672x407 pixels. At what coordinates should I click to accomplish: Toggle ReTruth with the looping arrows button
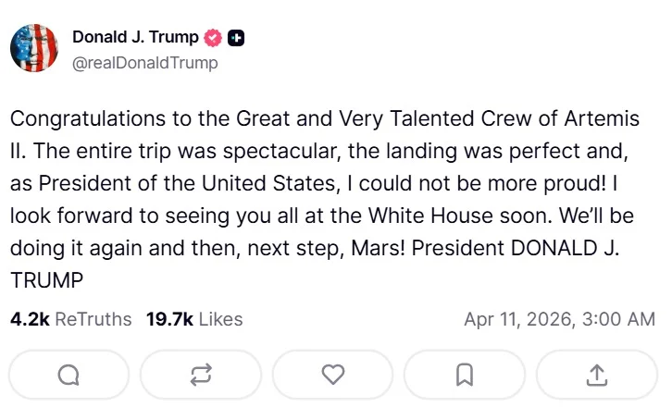tap(201, 374)
